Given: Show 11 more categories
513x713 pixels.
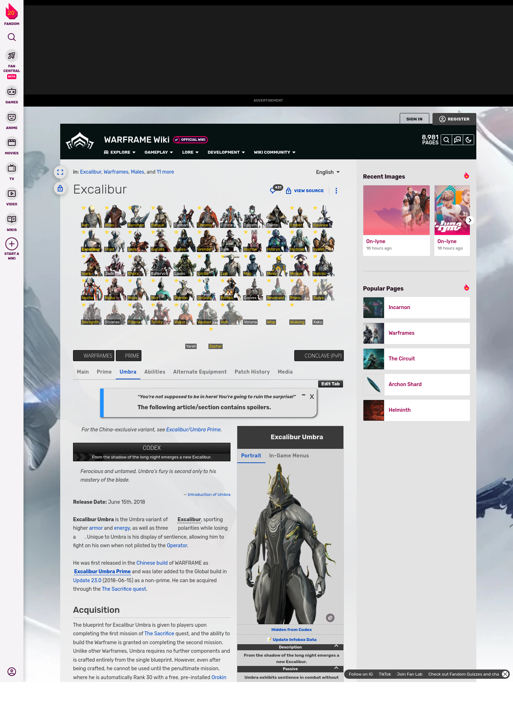Looking at the screenshot, I should [165, 172].
